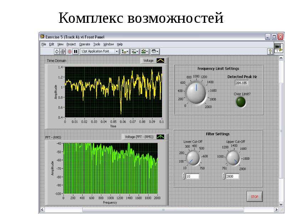Toggle the Over Limit? LED indicator
This screenshot has height=214, width=285.
[x=241, y=102]
